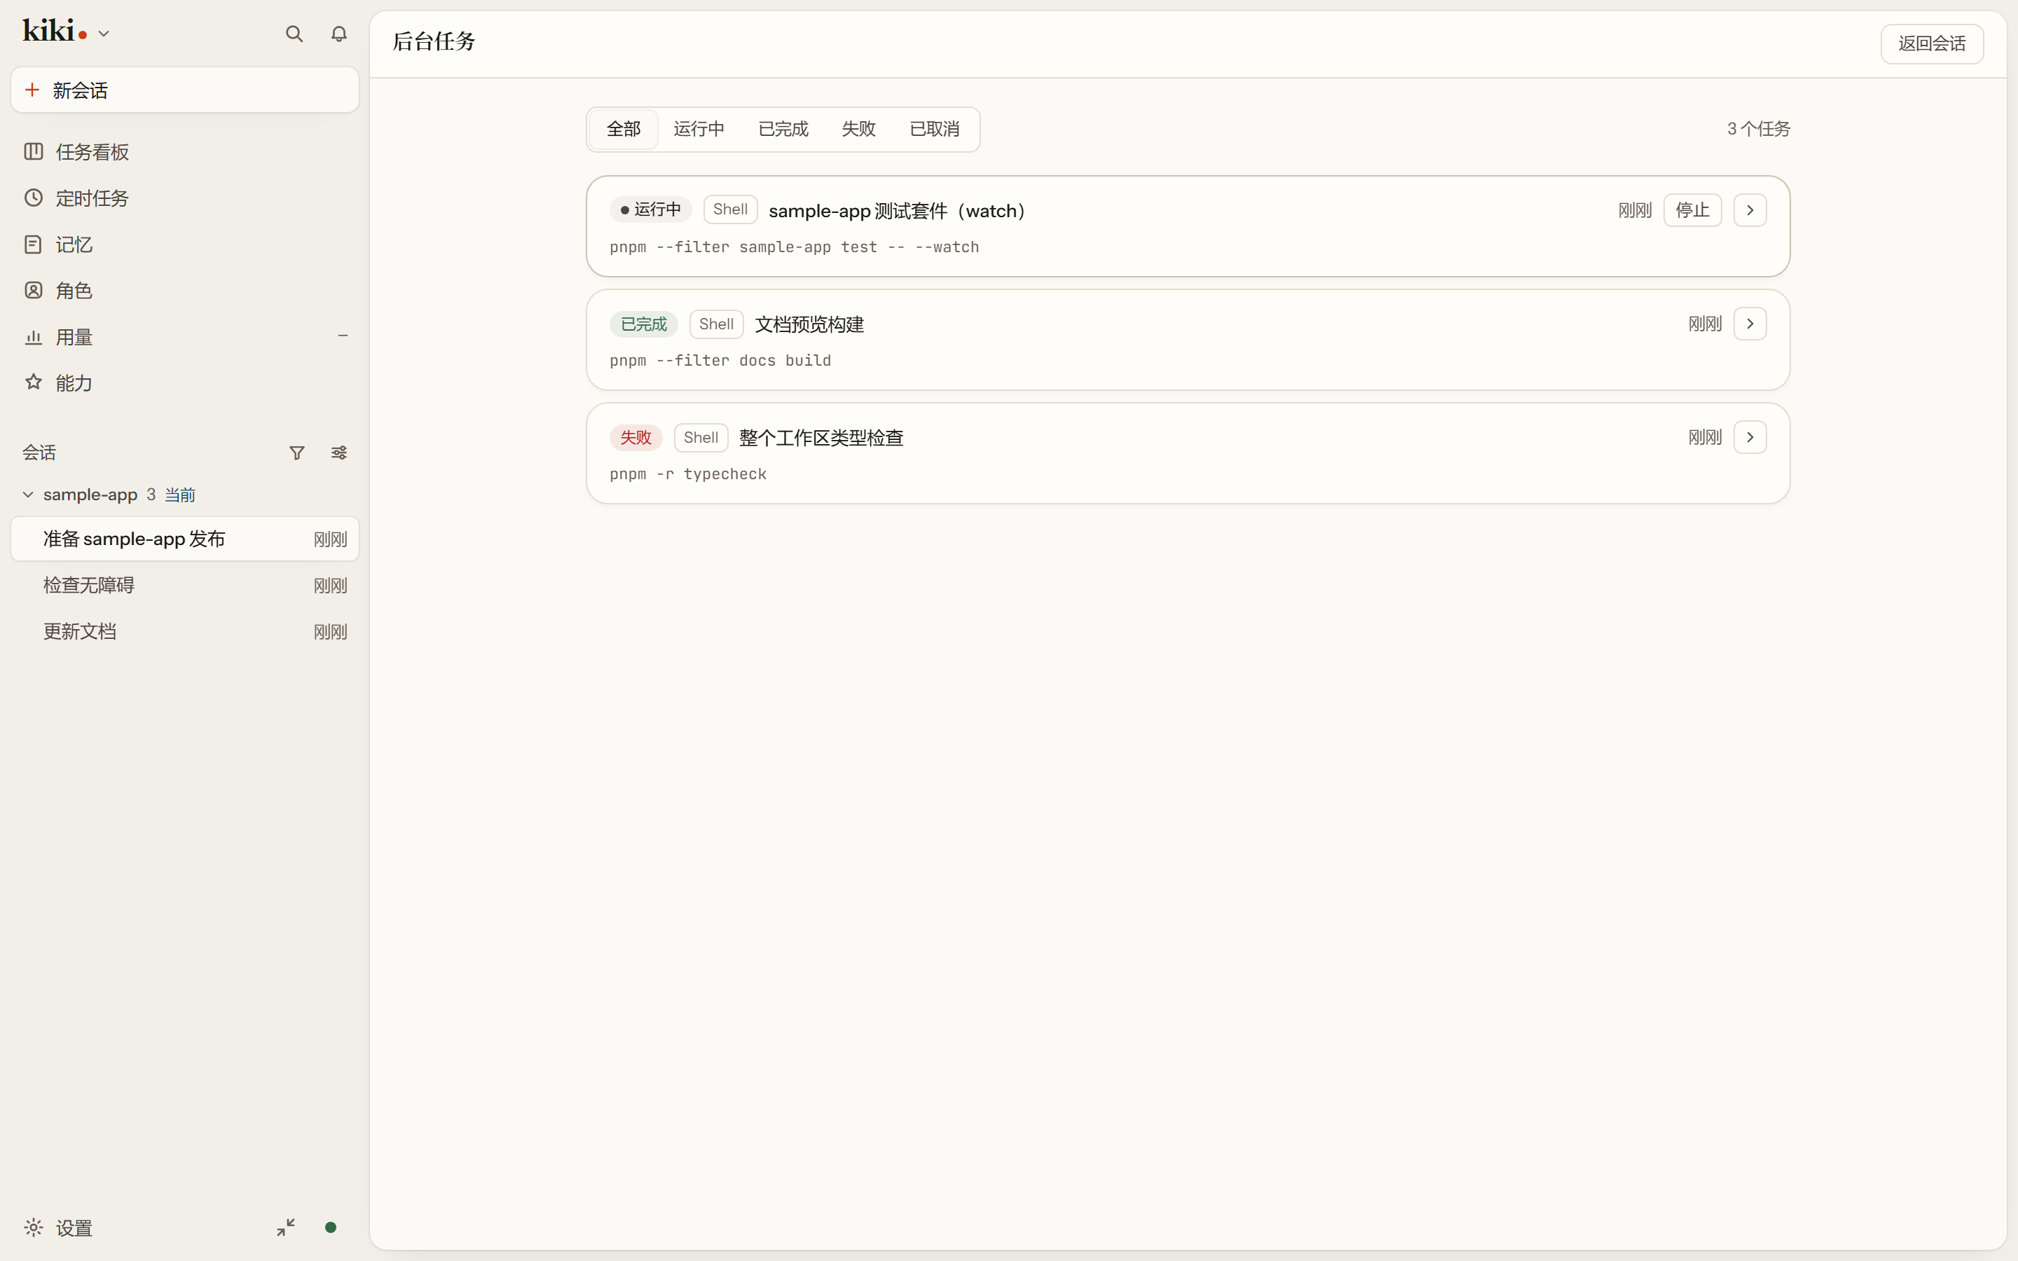
Task: Click the 3 个任务 count label
Action: click(1758, 130)
